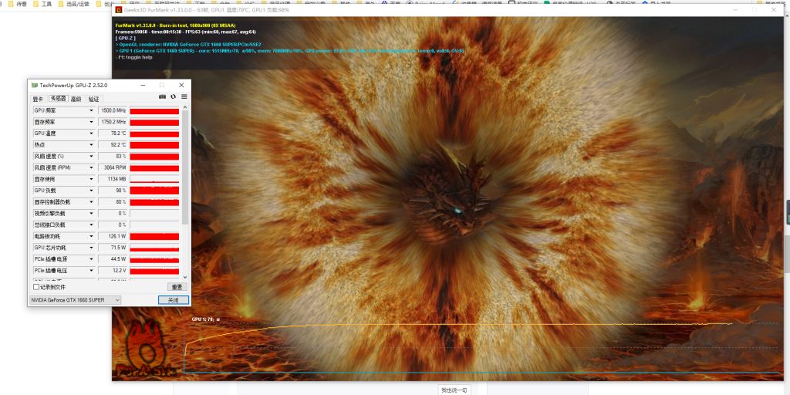The height and width of the screenshot is (395, 790).
Task: Expand the GPU 温度 sensor dropdown
Action: pos(91,133)
